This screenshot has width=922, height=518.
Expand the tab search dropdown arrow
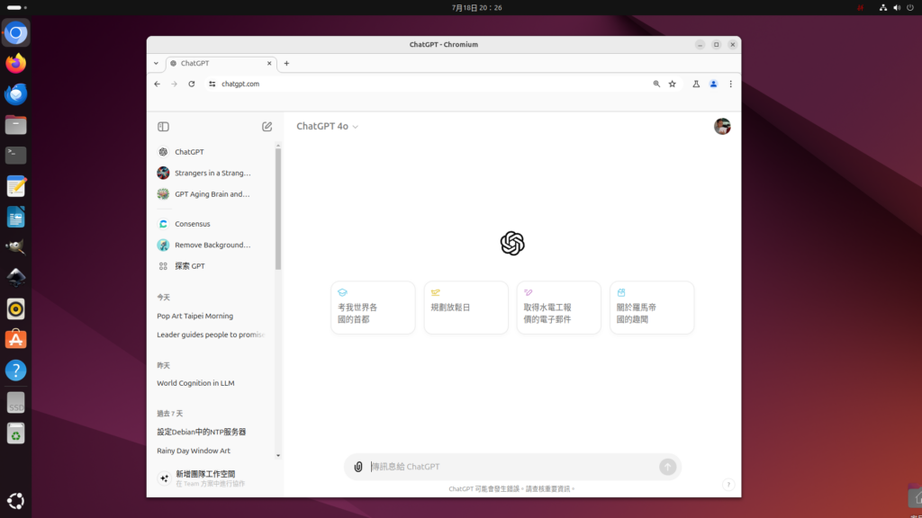pyautogui.click(x=156, y=64)
